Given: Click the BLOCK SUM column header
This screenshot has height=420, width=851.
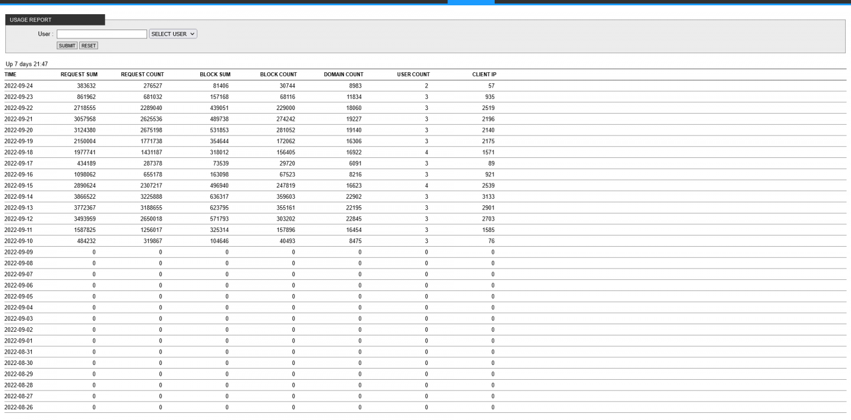Looking at the screenshot, I should pyautogui.click(x=215, y=75).
